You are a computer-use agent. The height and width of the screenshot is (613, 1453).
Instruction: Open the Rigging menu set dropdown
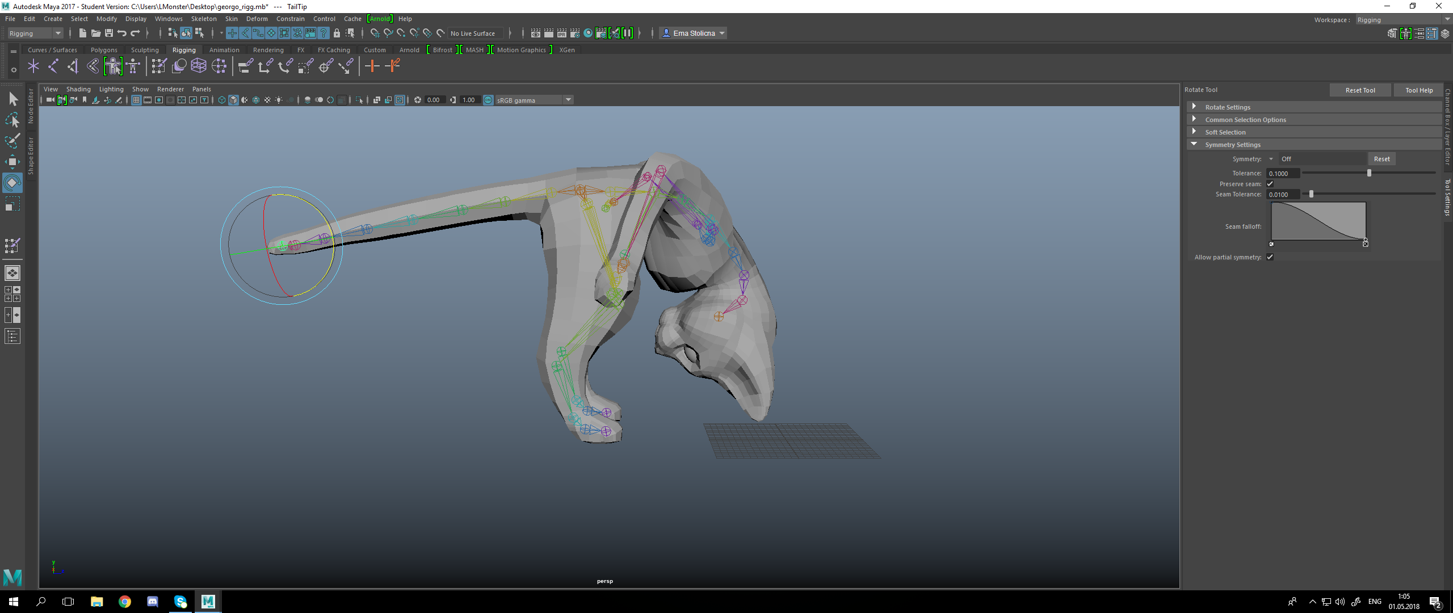point(35,33)
